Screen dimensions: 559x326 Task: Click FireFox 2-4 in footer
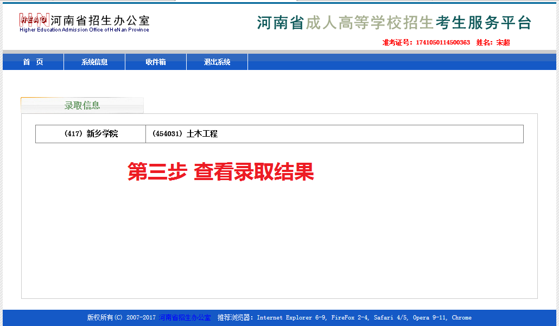(350, 317)
